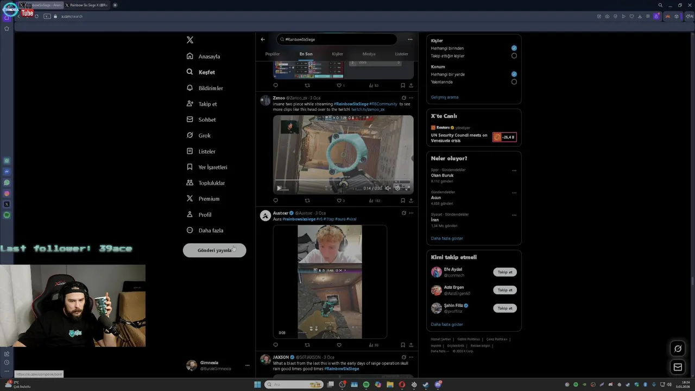Switch to the En Son tab
This screenshot has width=695, height=391.
(306, 54)
